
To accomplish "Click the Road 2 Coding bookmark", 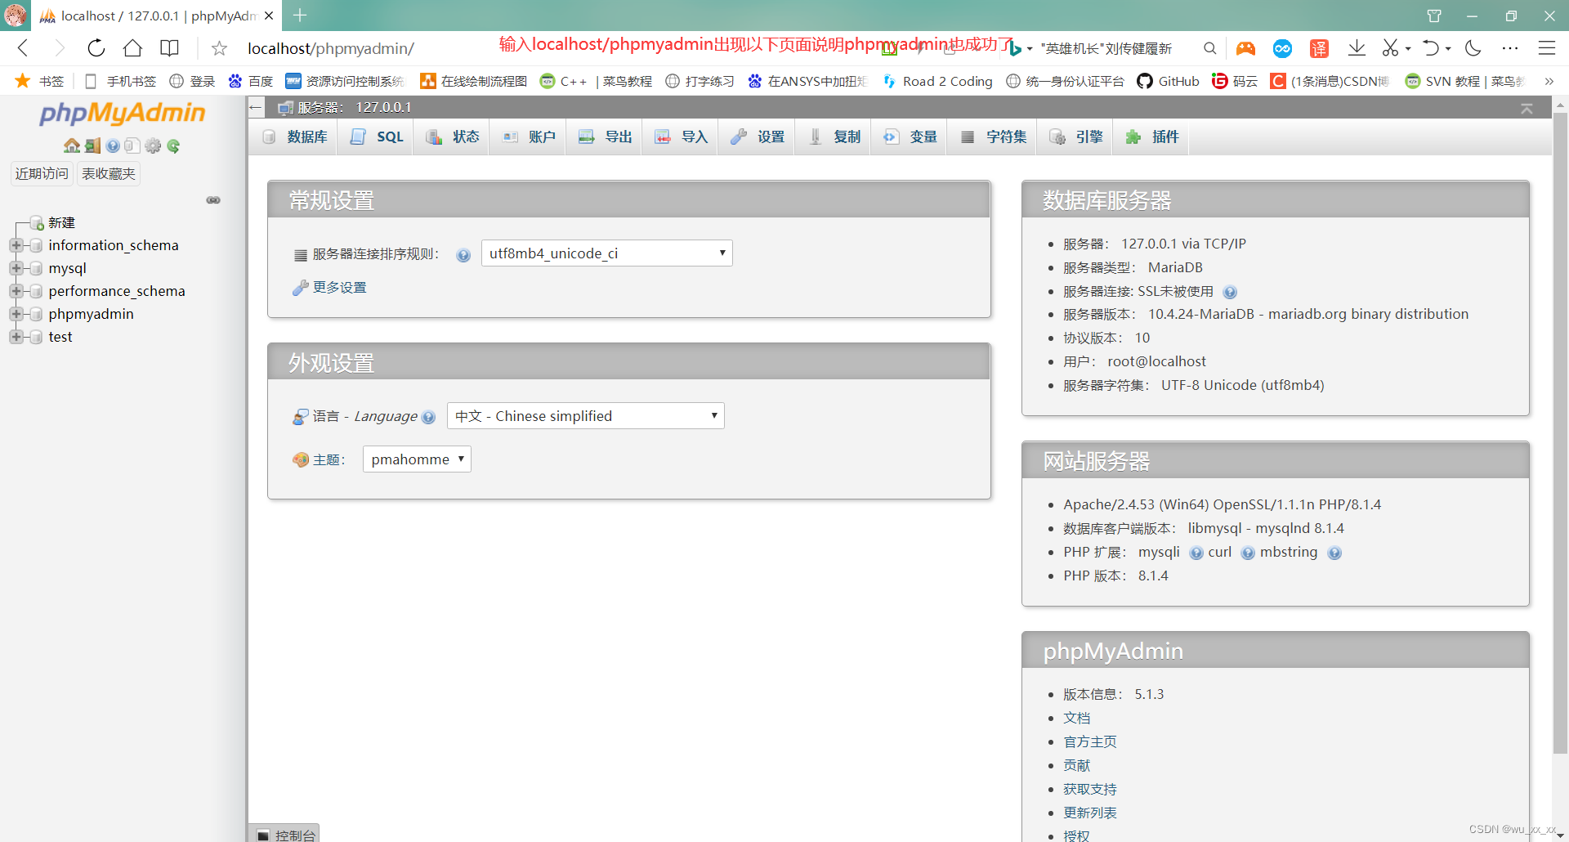I will coord(938,81).
